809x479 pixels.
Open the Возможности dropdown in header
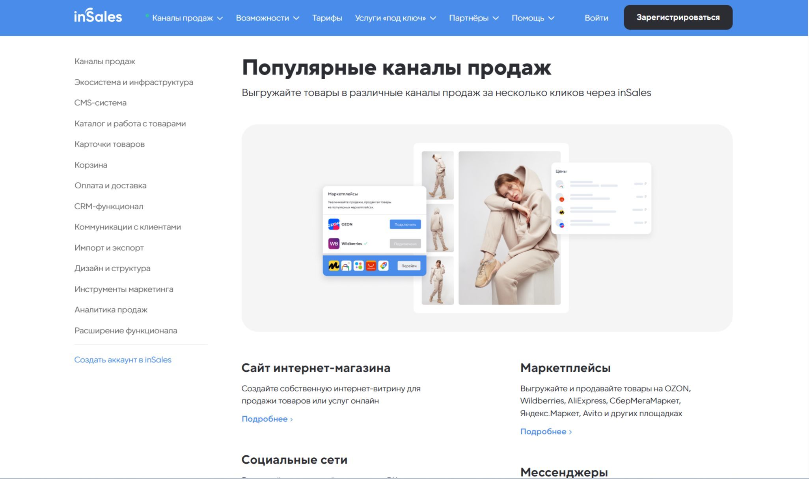(267, 18)
